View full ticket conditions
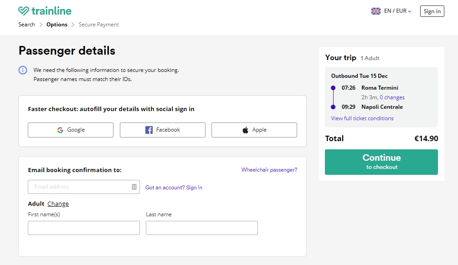The width and height of the screenshot is (458, 265). click(362, 118)
